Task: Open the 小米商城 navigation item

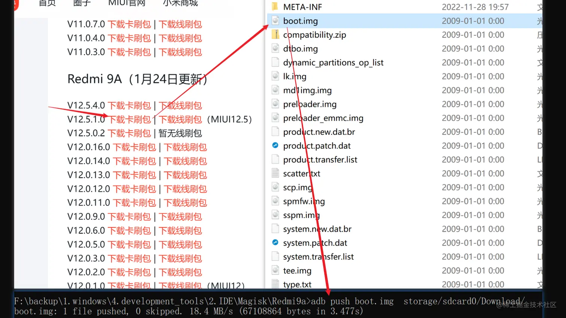Action: coord(180,3)
